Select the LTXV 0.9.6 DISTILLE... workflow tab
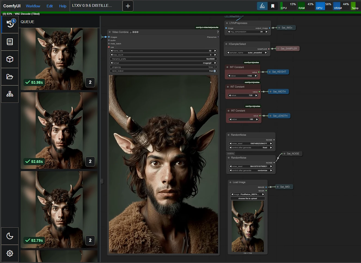Viewport: 361px width, 263px height. click(96, 6)
